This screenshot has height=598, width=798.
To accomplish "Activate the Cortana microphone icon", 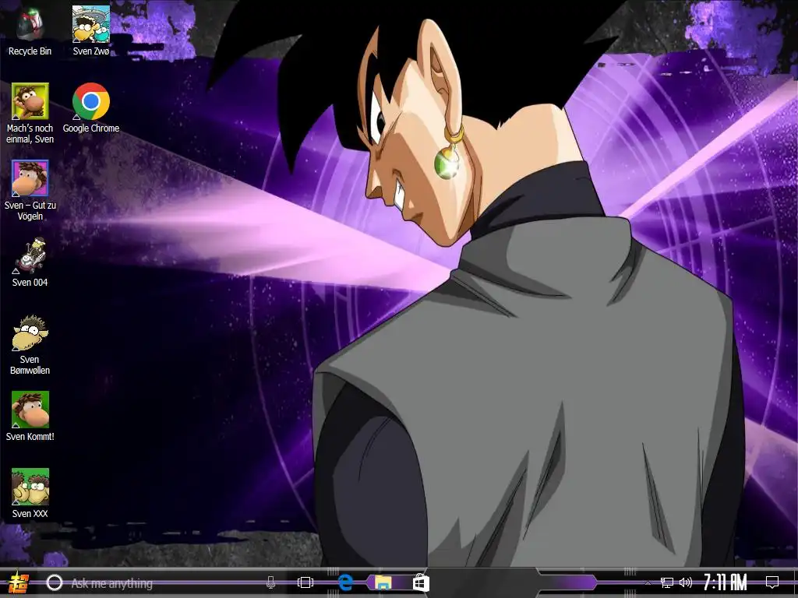I will (x=270, y=582).
